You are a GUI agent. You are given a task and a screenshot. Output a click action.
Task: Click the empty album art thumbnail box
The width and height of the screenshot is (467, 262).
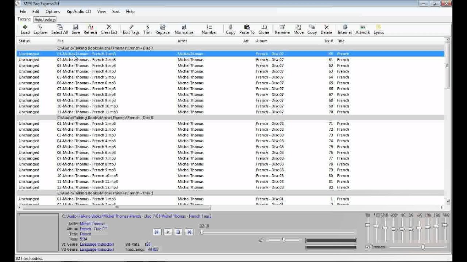38,233
